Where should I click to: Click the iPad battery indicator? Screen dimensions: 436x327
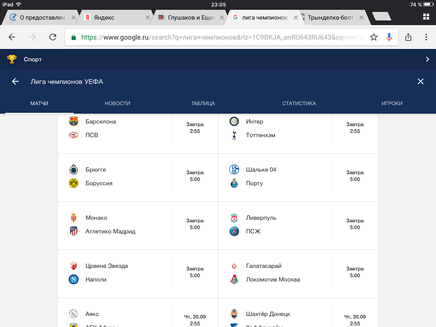[x=428, y=4]
